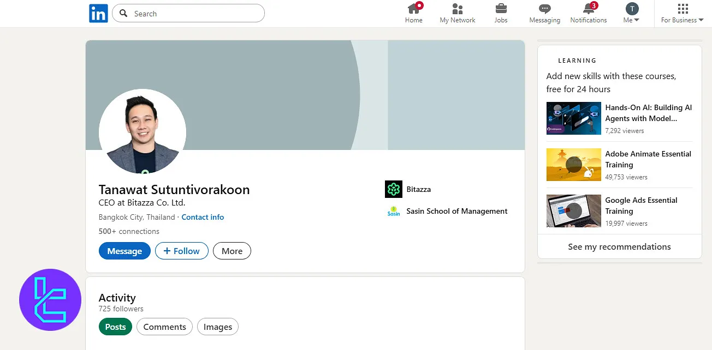Expand the For Business menu
Screen dimensions: 712x350
click(682, 14)
